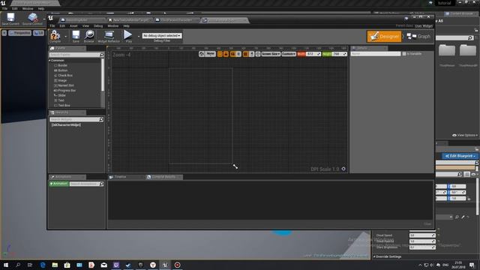This screenshot has width=480, height=270.
Task: Toggle the Is Variable checkbox
Action: [404, 54]
